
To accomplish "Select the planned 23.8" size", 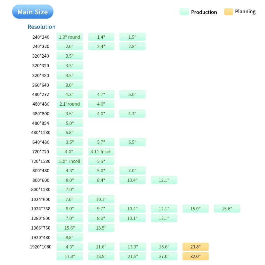I will [195, 247].
